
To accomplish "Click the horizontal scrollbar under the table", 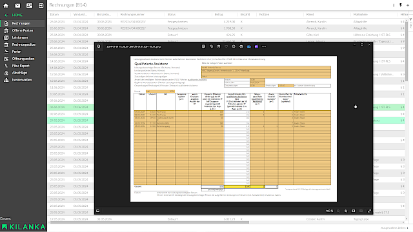I will (150, 222).
